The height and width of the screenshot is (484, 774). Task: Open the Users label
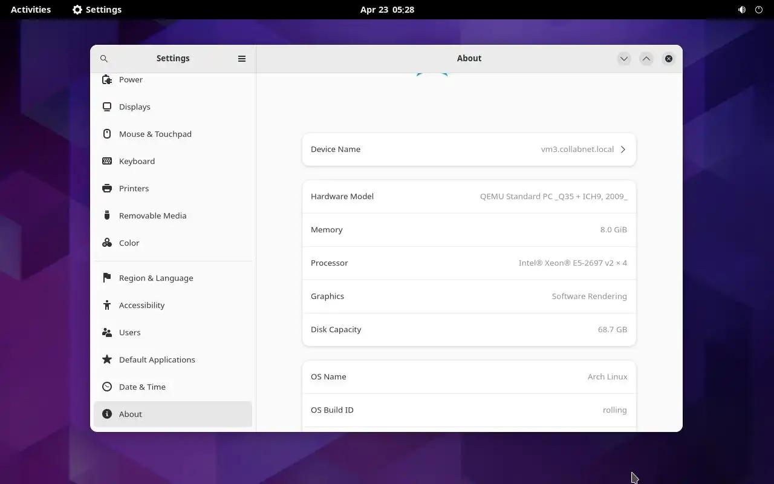(x=129, y=332)
